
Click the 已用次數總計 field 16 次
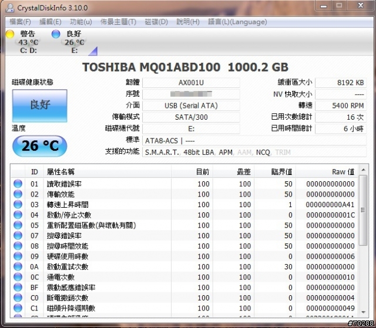click(341, 117)
